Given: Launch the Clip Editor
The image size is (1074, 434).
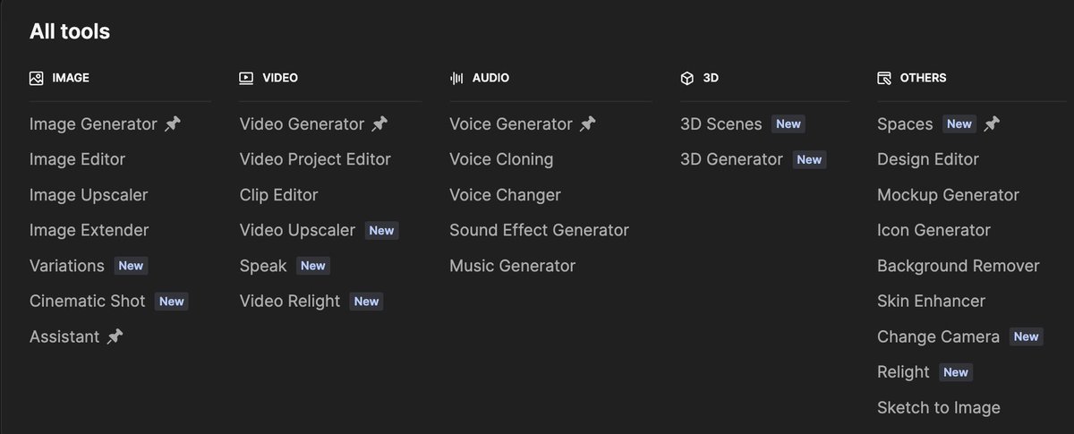Looking at the screenshot, I should [x=278, y=195].
